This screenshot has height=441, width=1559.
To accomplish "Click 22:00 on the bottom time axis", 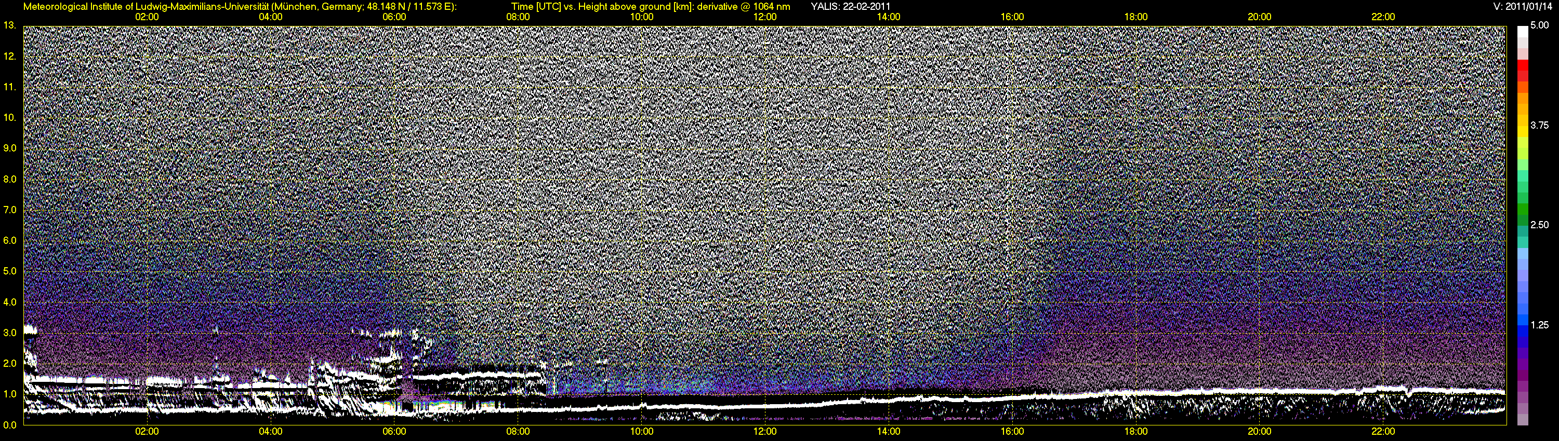I will (x=1383, y=431).
